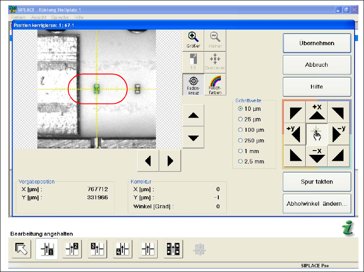Image resolution: width=364 pixels, height=272 pixels.
Task: Confirm correction with Übernehmen button
Action: [x=317, y=43]
